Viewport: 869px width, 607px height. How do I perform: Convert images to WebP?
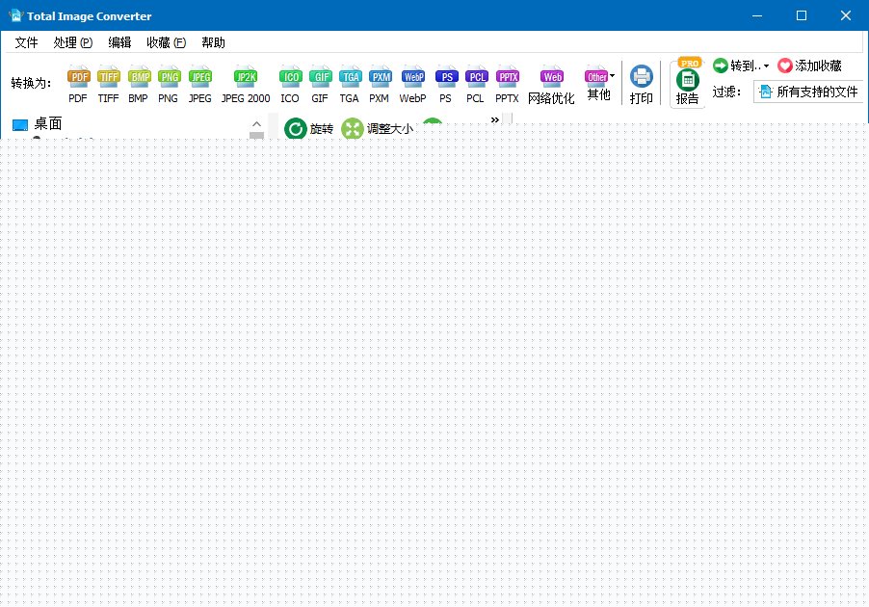point(413,84)
